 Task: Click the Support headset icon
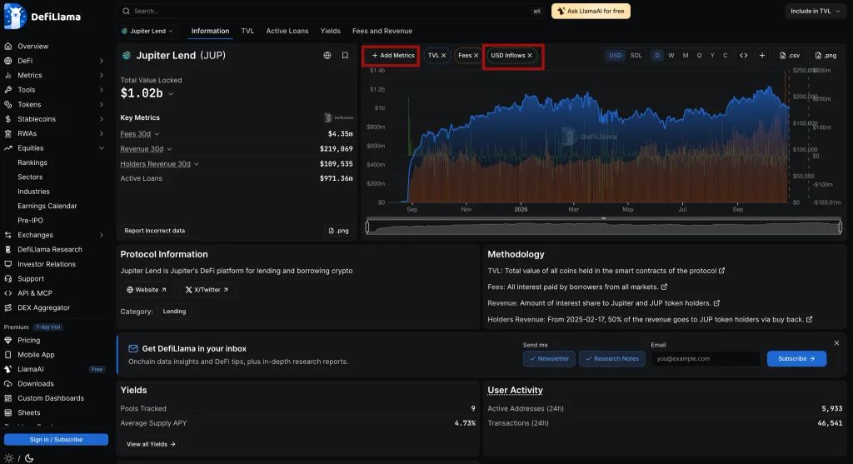pos(8,278)
